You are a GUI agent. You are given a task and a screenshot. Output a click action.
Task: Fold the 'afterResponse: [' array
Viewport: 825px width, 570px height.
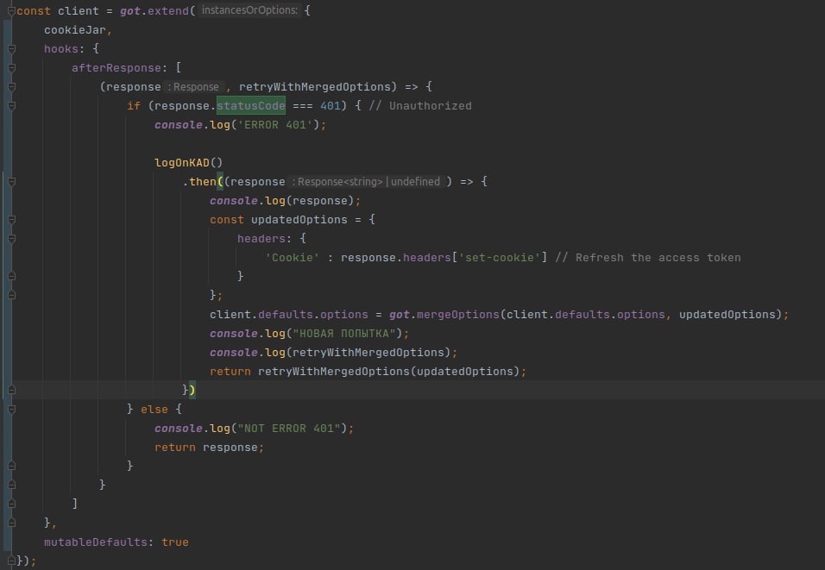11,68
